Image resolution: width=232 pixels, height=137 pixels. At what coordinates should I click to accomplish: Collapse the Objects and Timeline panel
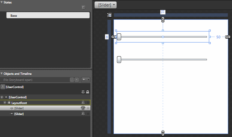tap(2, 74)
